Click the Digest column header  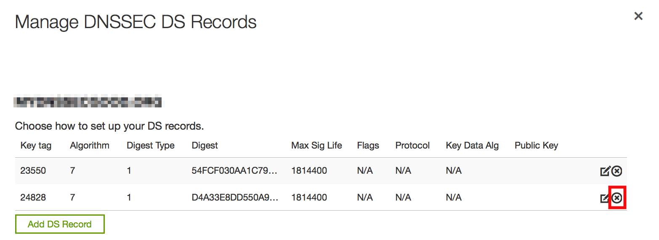click(205, 146)
